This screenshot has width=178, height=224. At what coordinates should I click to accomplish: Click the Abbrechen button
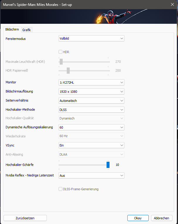point(162,218)
